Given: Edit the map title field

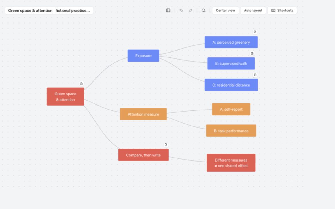Looking at the screenshot, I should [49, 10].
